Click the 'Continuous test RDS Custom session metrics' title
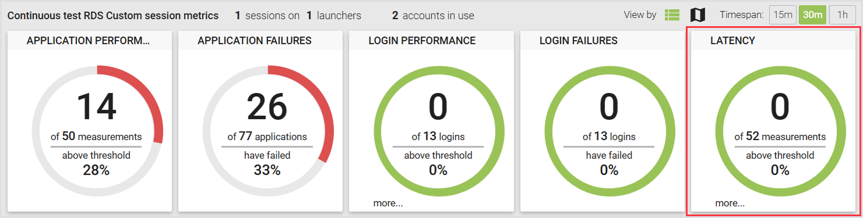This screenshot has height=218, width=863. point(113,16)
